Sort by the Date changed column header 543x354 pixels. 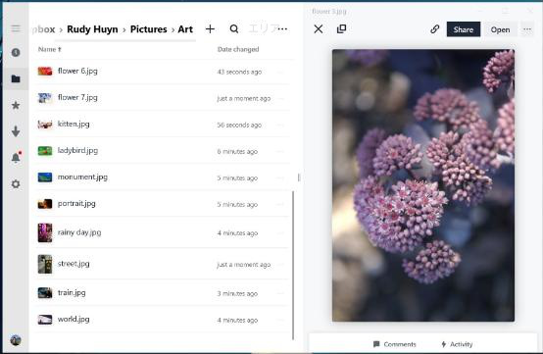pyautogui.click(x=238, y=50)
